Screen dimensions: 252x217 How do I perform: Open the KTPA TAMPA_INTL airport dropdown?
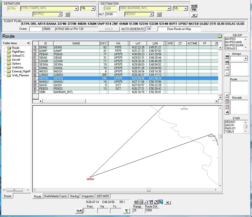76,9
